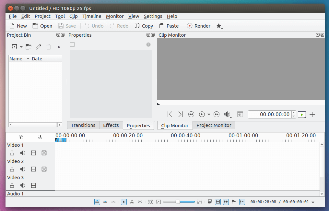
Task: Click the Open button in toolbar
Action: 42,26
